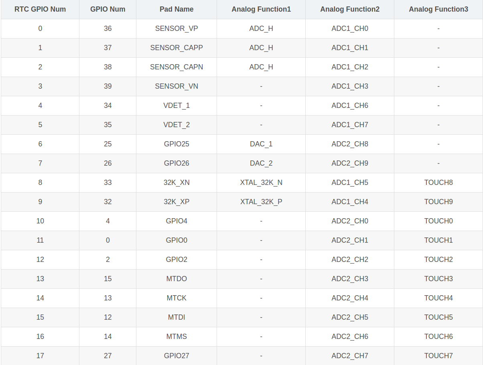483x365 pixels.
Task: Click the VDET_1 pad name cell
Action: [177, 105]
